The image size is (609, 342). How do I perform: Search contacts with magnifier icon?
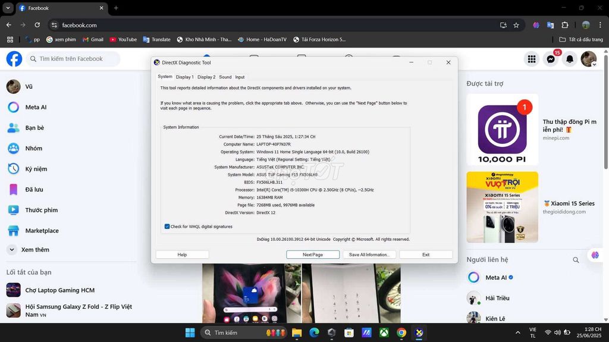click(x=576, y=259)
